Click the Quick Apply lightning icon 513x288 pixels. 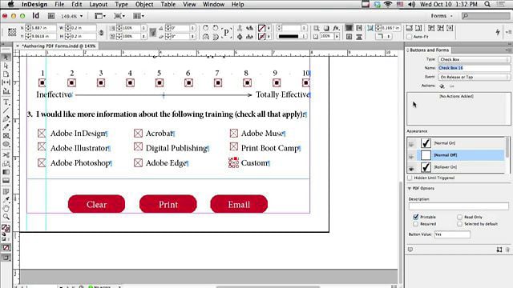click(498, 32)
